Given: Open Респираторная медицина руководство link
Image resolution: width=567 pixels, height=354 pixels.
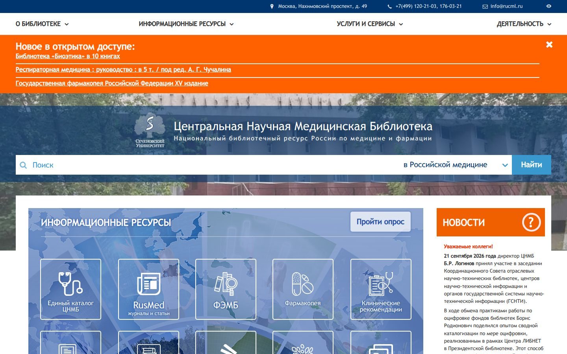Looking at the screenshot, I should [x=123, y=70].
